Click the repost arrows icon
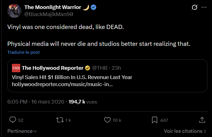 60,120
